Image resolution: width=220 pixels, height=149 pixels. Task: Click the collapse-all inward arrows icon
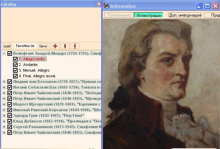click(x=74, y=46)
